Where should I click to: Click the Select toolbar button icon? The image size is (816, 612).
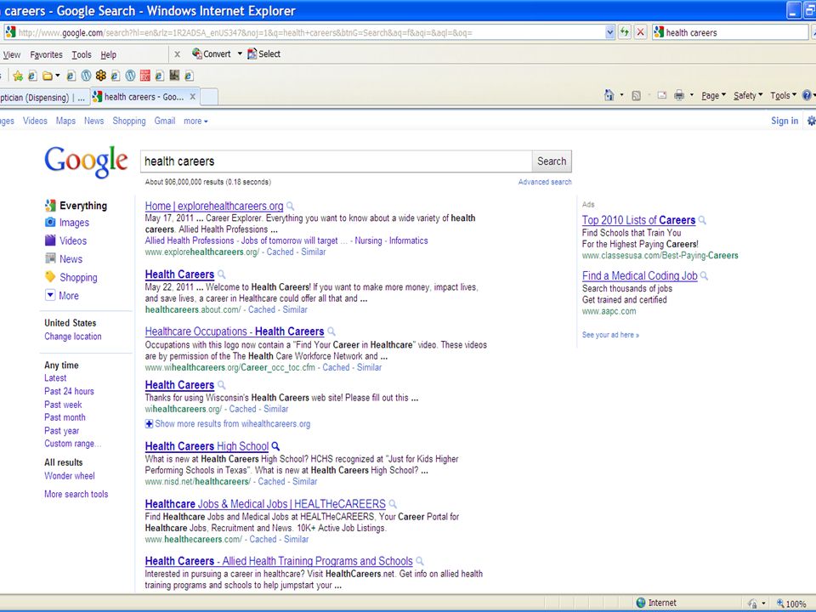coord(252,54)
